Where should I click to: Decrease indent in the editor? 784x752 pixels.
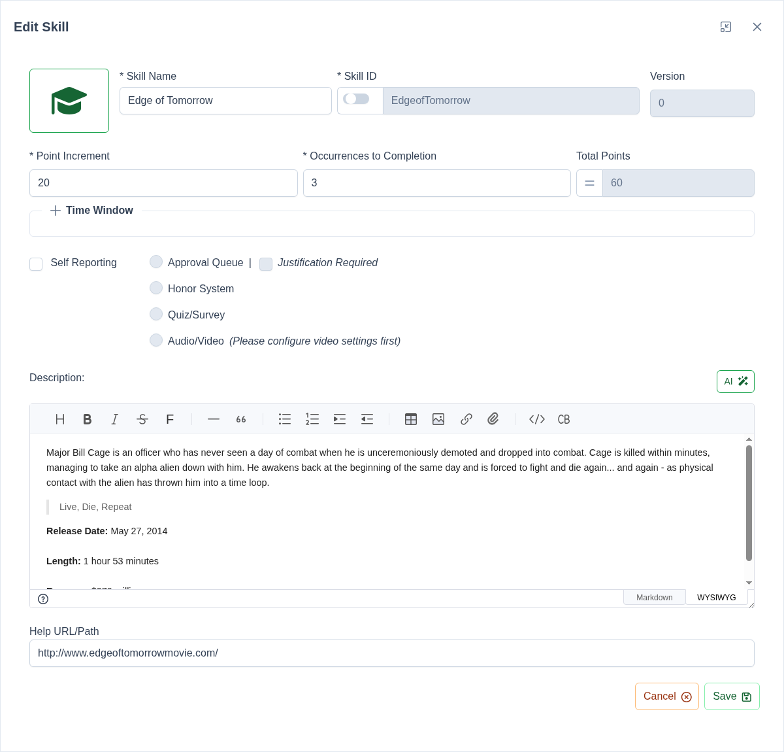coord(367,419)
